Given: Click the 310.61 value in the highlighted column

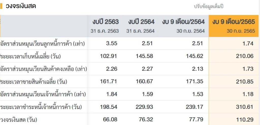Looking at the screenshot, I should (x=245, y=107).
